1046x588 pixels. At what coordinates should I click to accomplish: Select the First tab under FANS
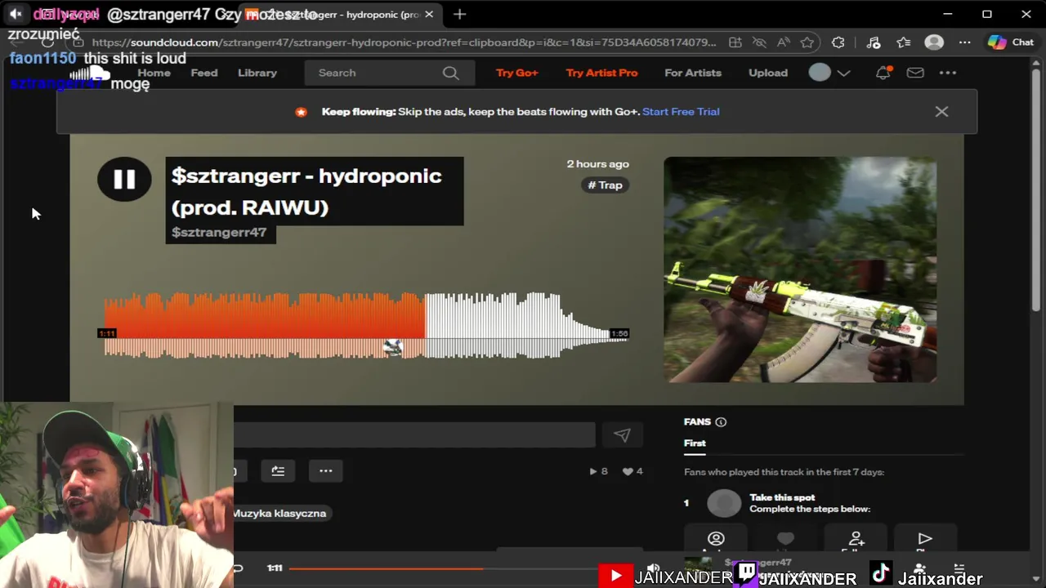(695, 443)
